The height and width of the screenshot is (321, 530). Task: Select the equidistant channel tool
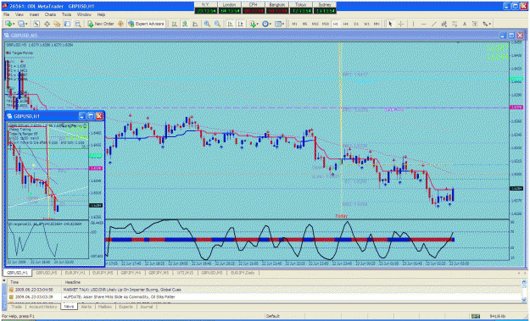click(444, 24)
